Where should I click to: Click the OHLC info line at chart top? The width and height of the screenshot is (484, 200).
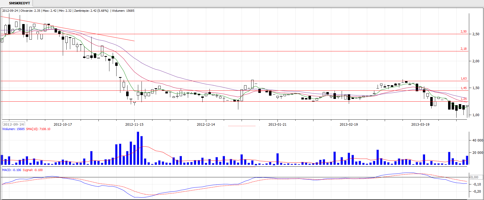tap(68, 11)
